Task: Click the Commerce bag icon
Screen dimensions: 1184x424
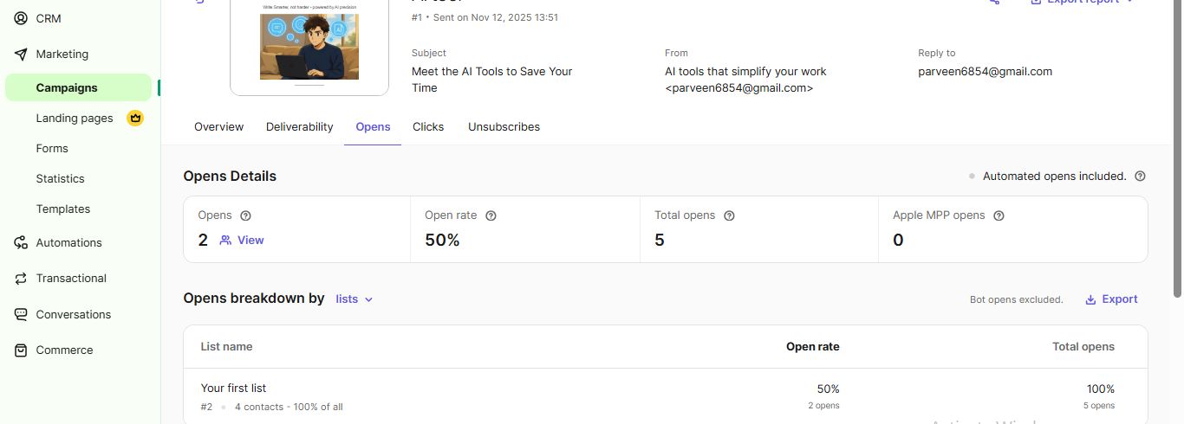Action: [x=21, y=350]
